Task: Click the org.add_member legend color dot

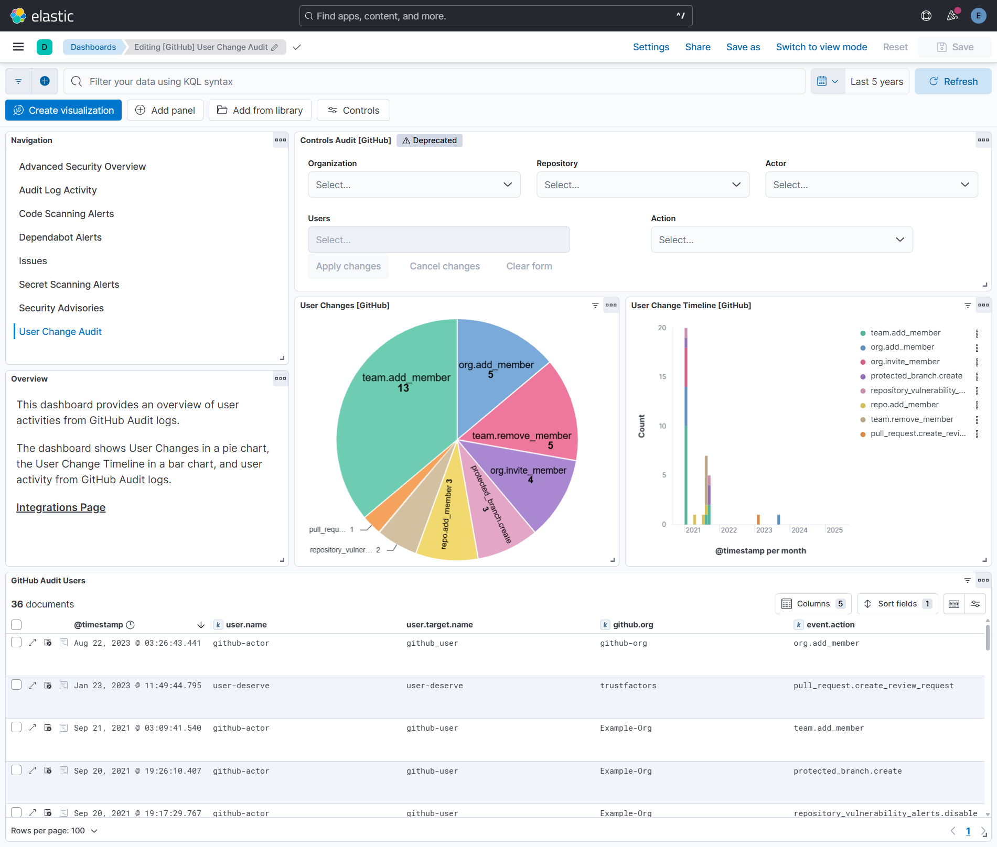Action: (x=863, y=348)
